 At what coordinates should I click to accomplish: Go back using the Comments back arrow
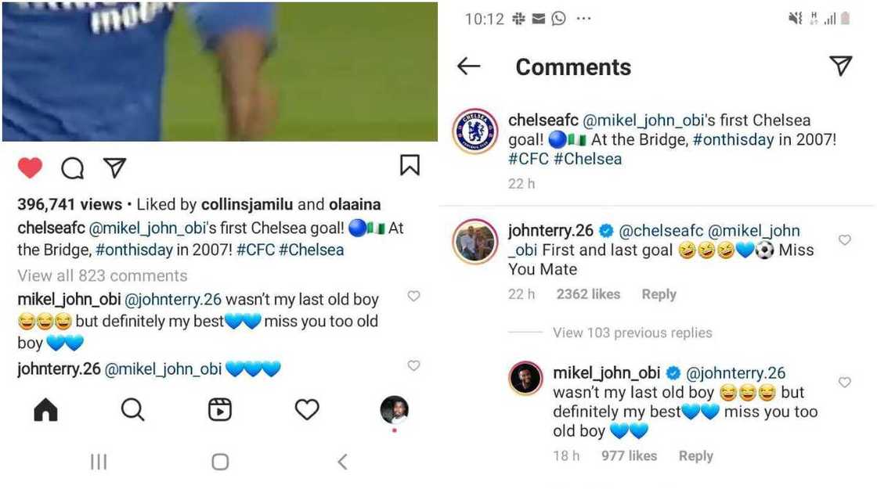tap(468, 67)
